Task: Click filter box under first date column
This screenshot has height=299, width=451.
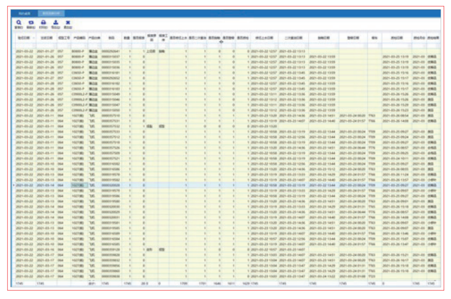Action: (x=25, y=46)
